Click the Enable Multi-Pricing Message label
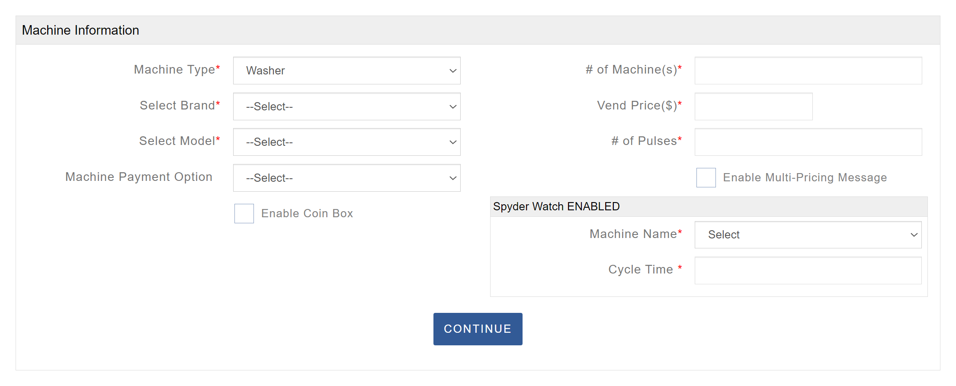Screen dimensions: 956x386 tap(805, 177)
